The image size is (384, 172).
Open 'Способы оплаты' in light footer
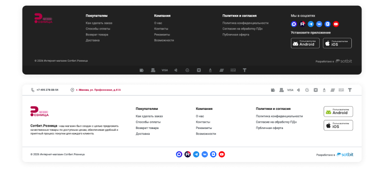(148, 122)
